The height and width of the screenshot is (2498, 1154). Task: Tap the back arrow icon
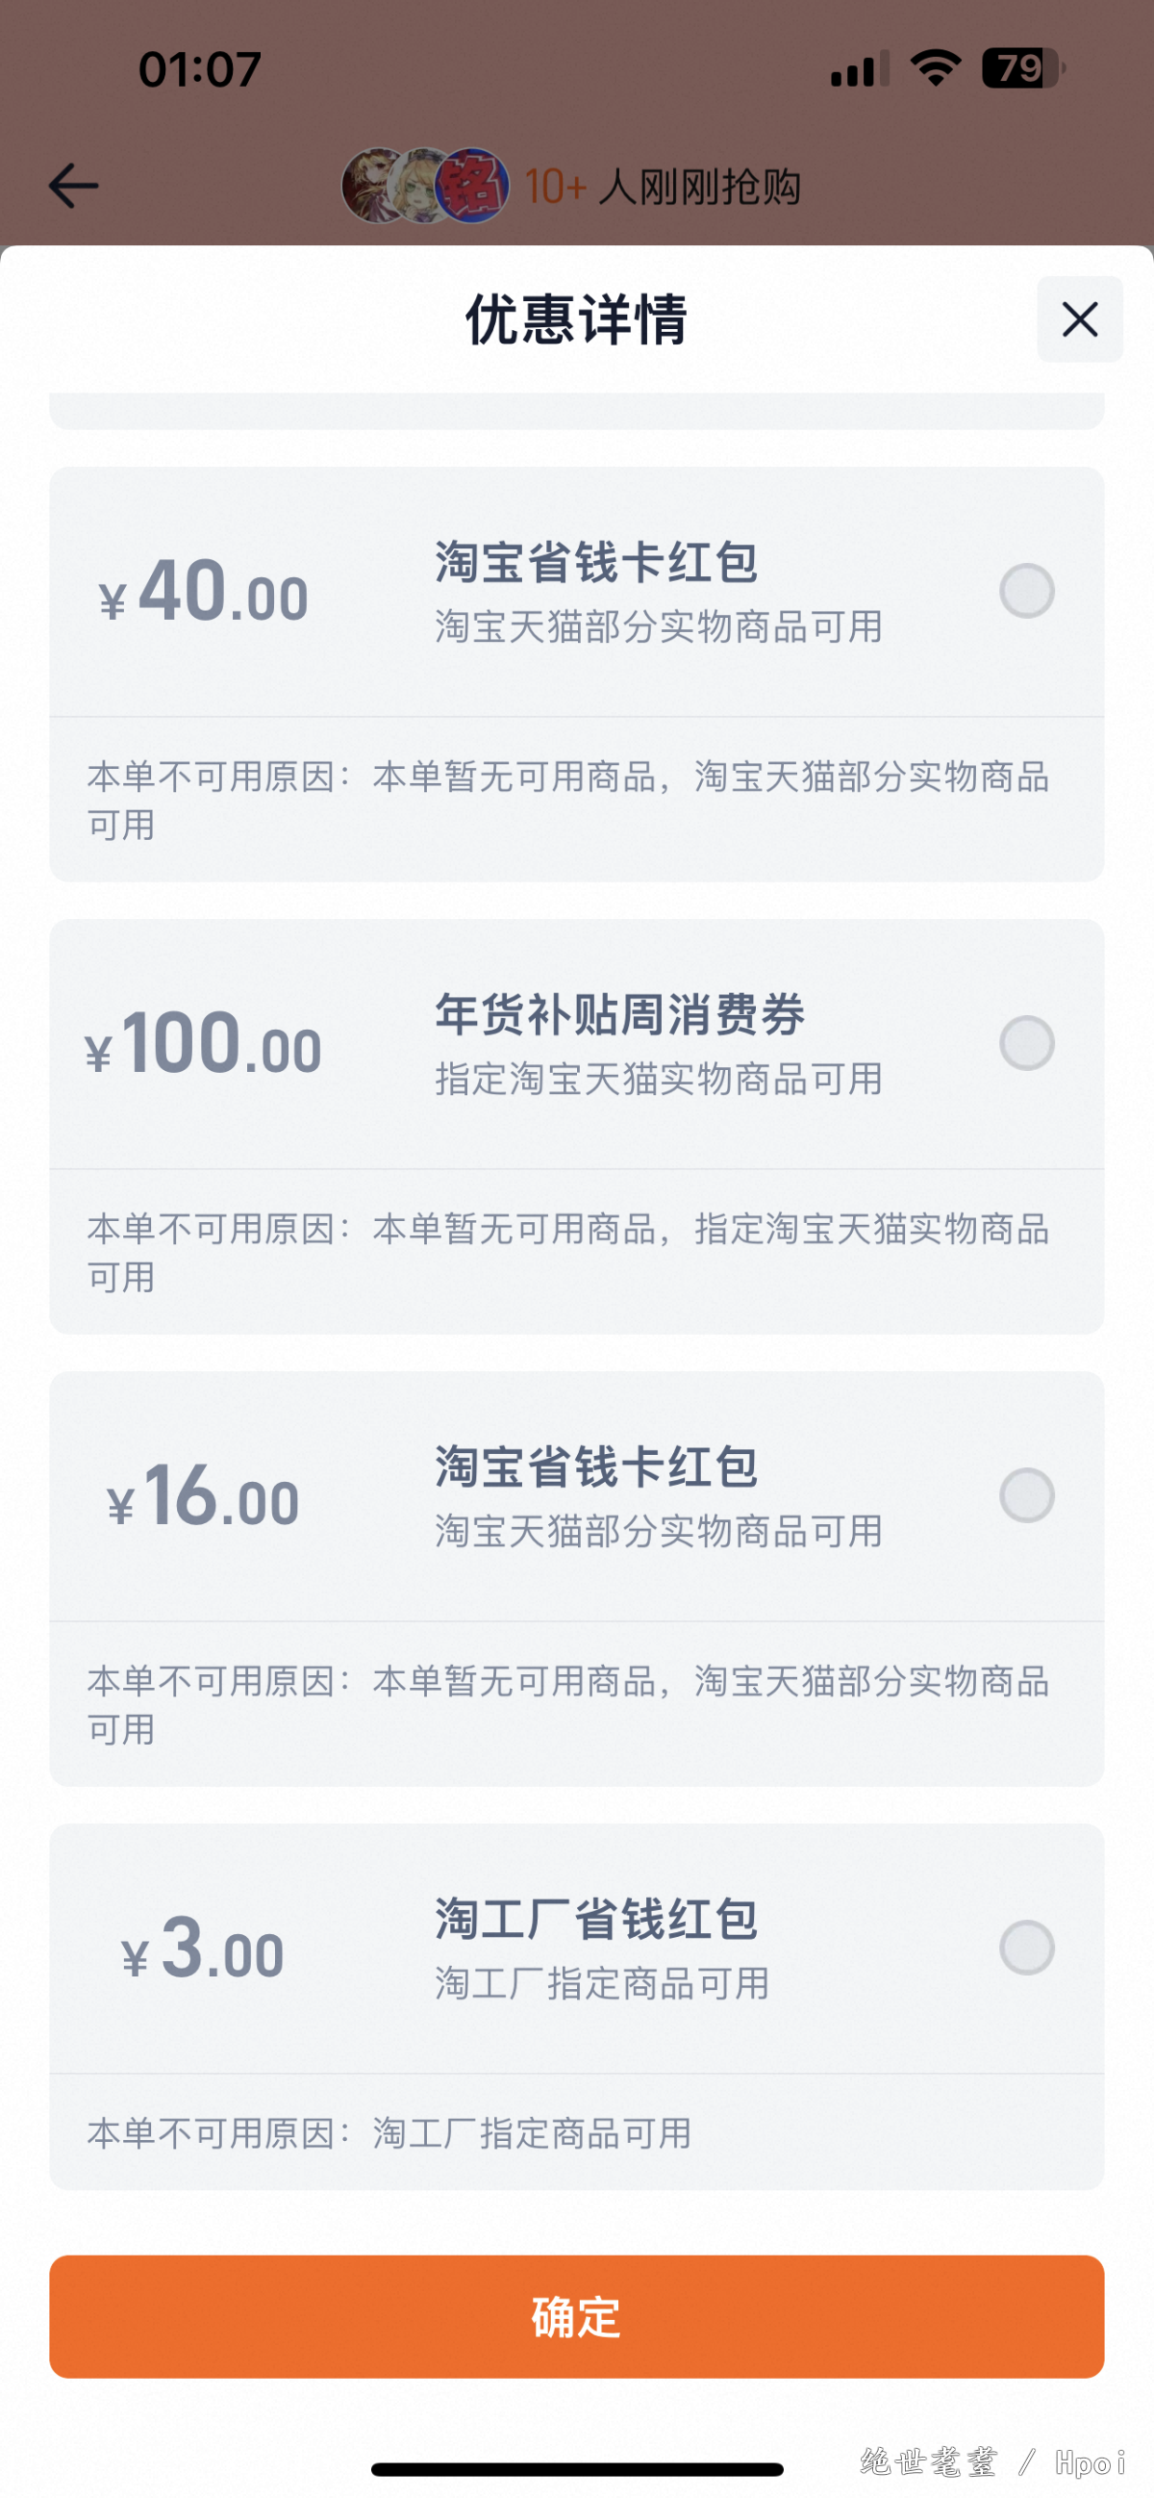[74, 185]
